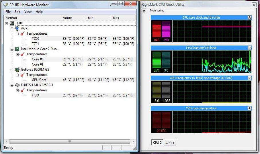Collapse Temperatures node under Intel Mobile Core 2 Duo
This screenshot has height=154, width=260.
(17, 54)
